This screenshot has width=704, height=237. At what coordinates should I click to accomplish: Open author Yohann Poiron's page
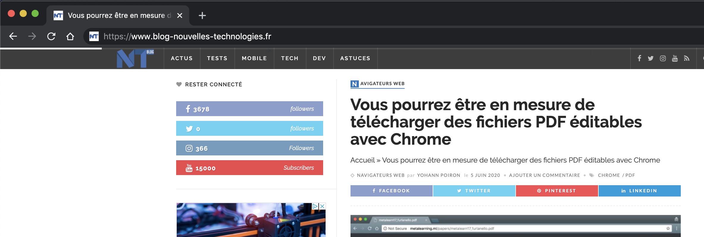coord(439,175)
